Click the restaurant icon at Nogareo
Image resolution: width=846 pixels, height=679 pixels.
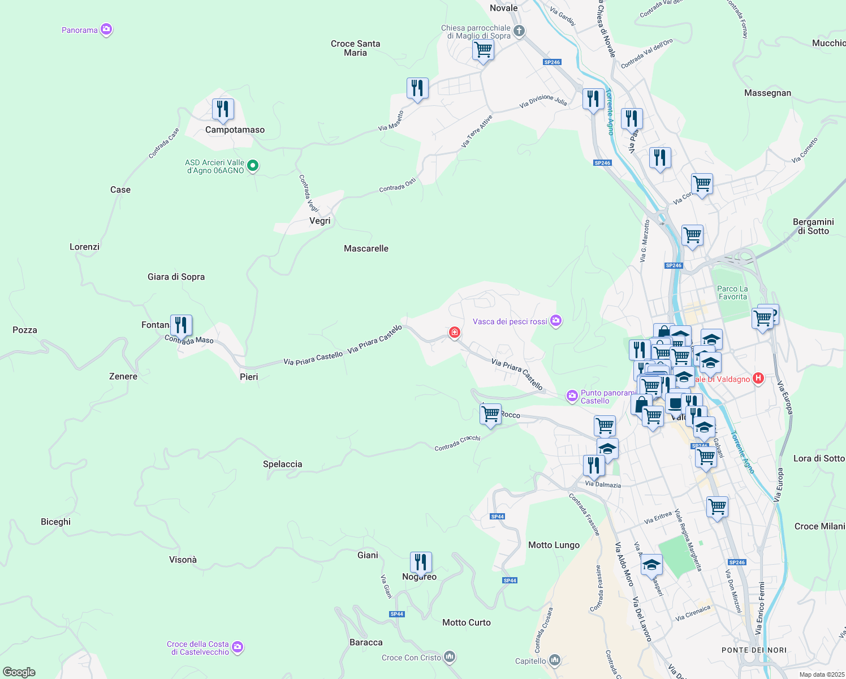pos(420,562)
